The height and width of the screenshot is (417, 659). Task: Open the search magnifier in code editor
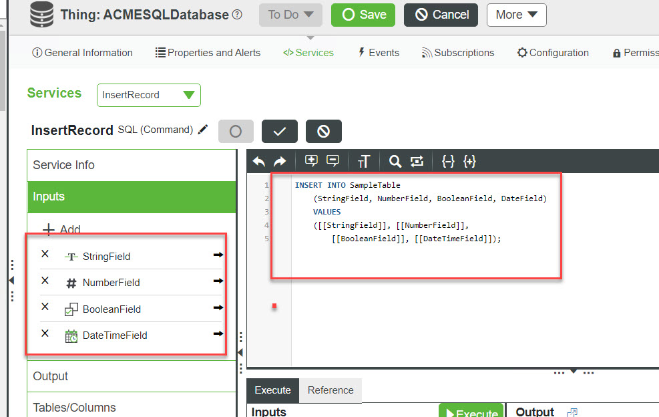click(x=395, y=161)
